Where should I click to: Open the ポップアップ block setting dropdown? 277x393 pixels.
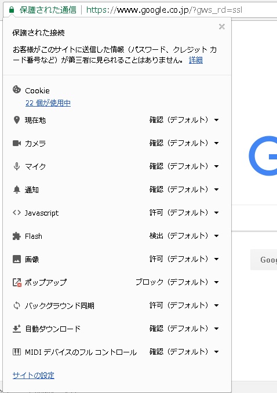(x=177, y=282)
